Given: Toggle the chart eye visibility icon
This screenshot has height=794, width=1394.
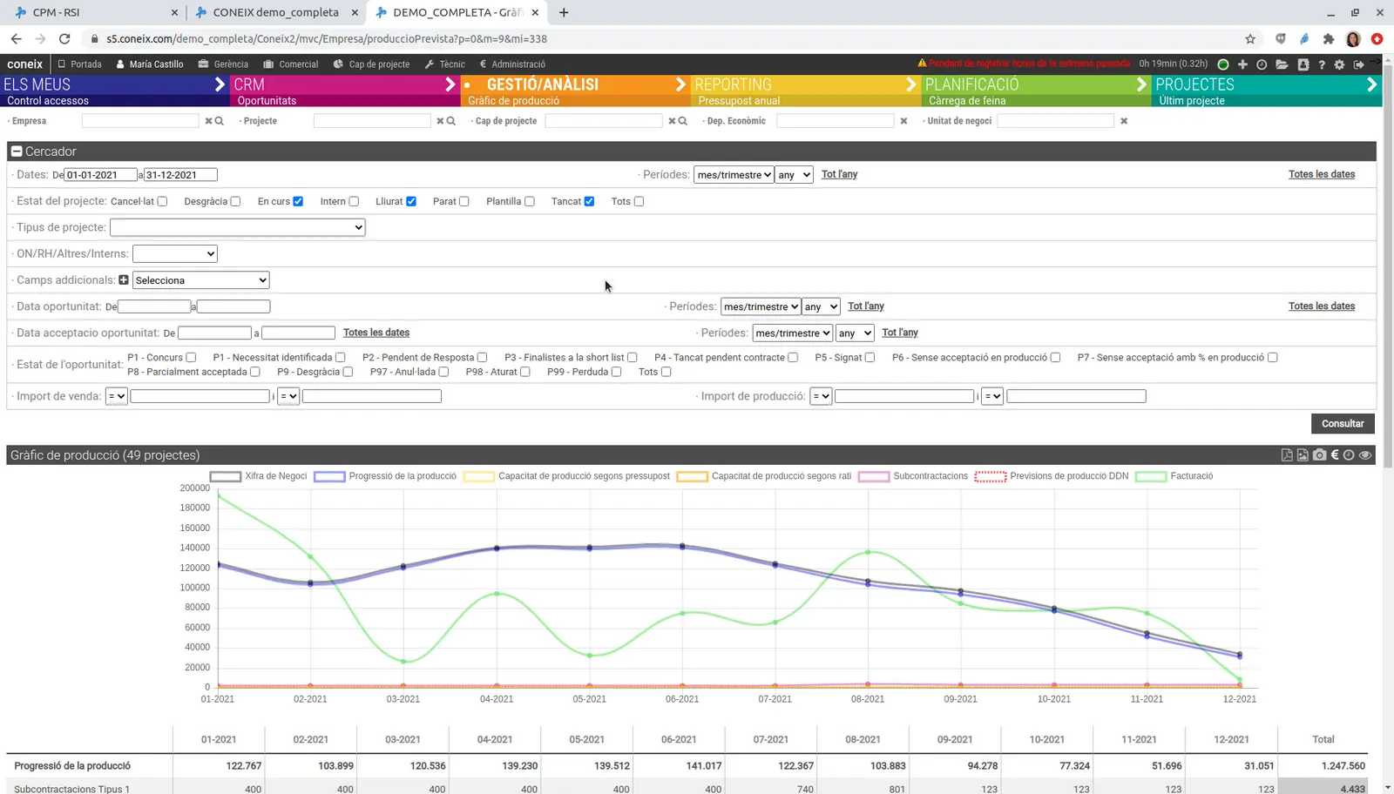Looking at the screenshot, I should pyautogui.click(x=1365, y=455).
